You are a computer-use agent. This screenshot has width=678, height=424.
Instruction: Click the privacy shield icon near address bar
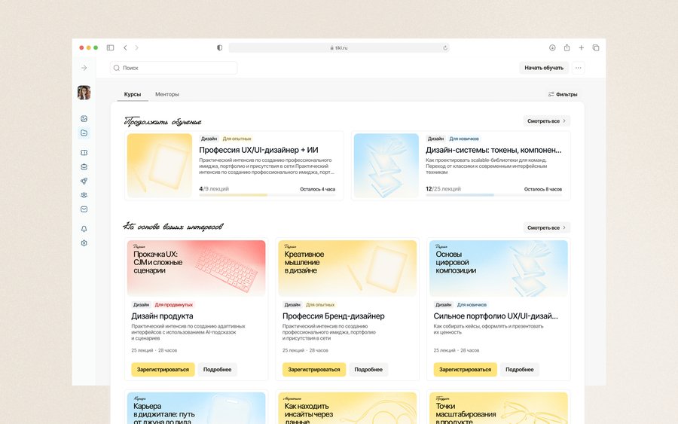(x=220, y=47)
